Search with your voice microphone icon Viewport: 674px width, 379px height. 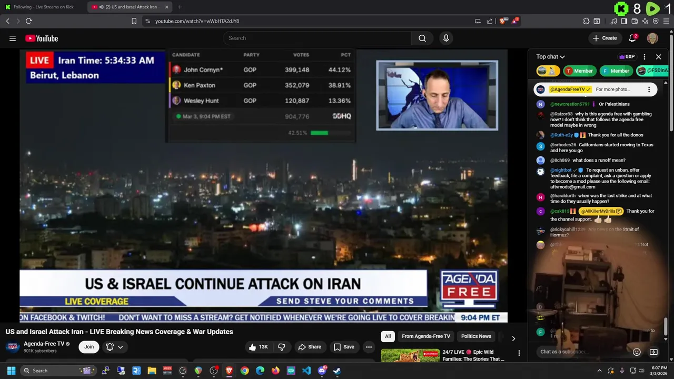(x=446, y=38)
